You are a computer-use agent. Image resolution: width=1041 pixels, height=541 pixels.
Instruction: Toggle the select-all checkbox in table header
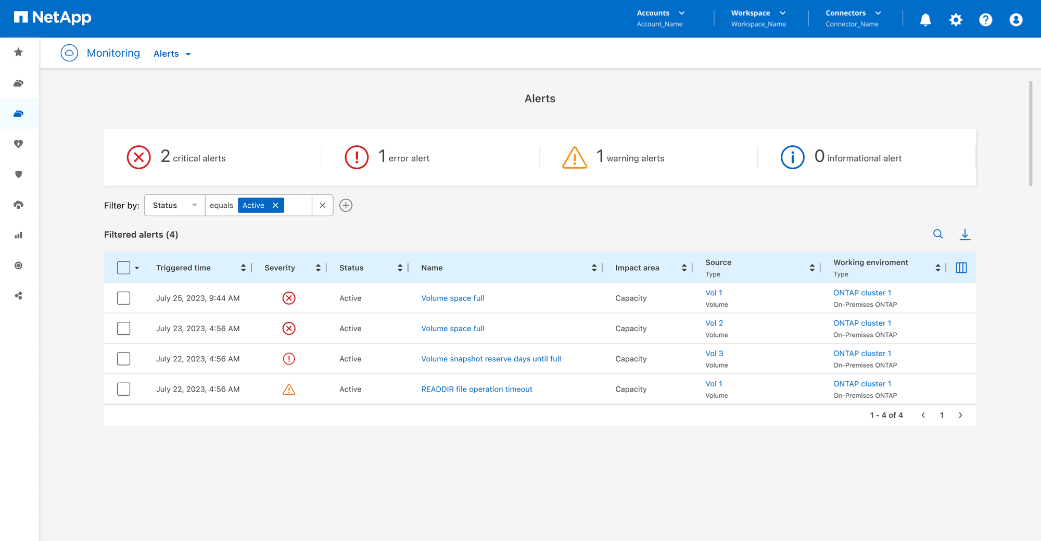[x=123, y=268]
